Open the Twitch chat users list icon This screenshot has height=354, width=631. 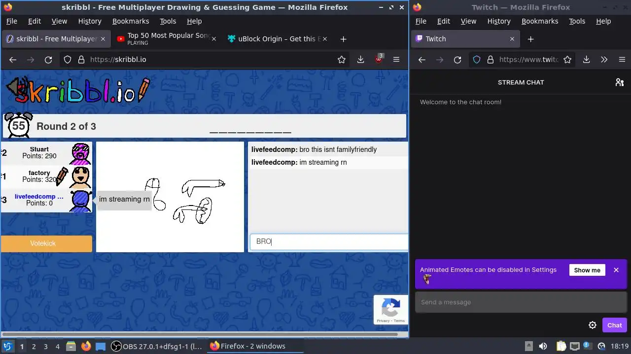[620, 82]
